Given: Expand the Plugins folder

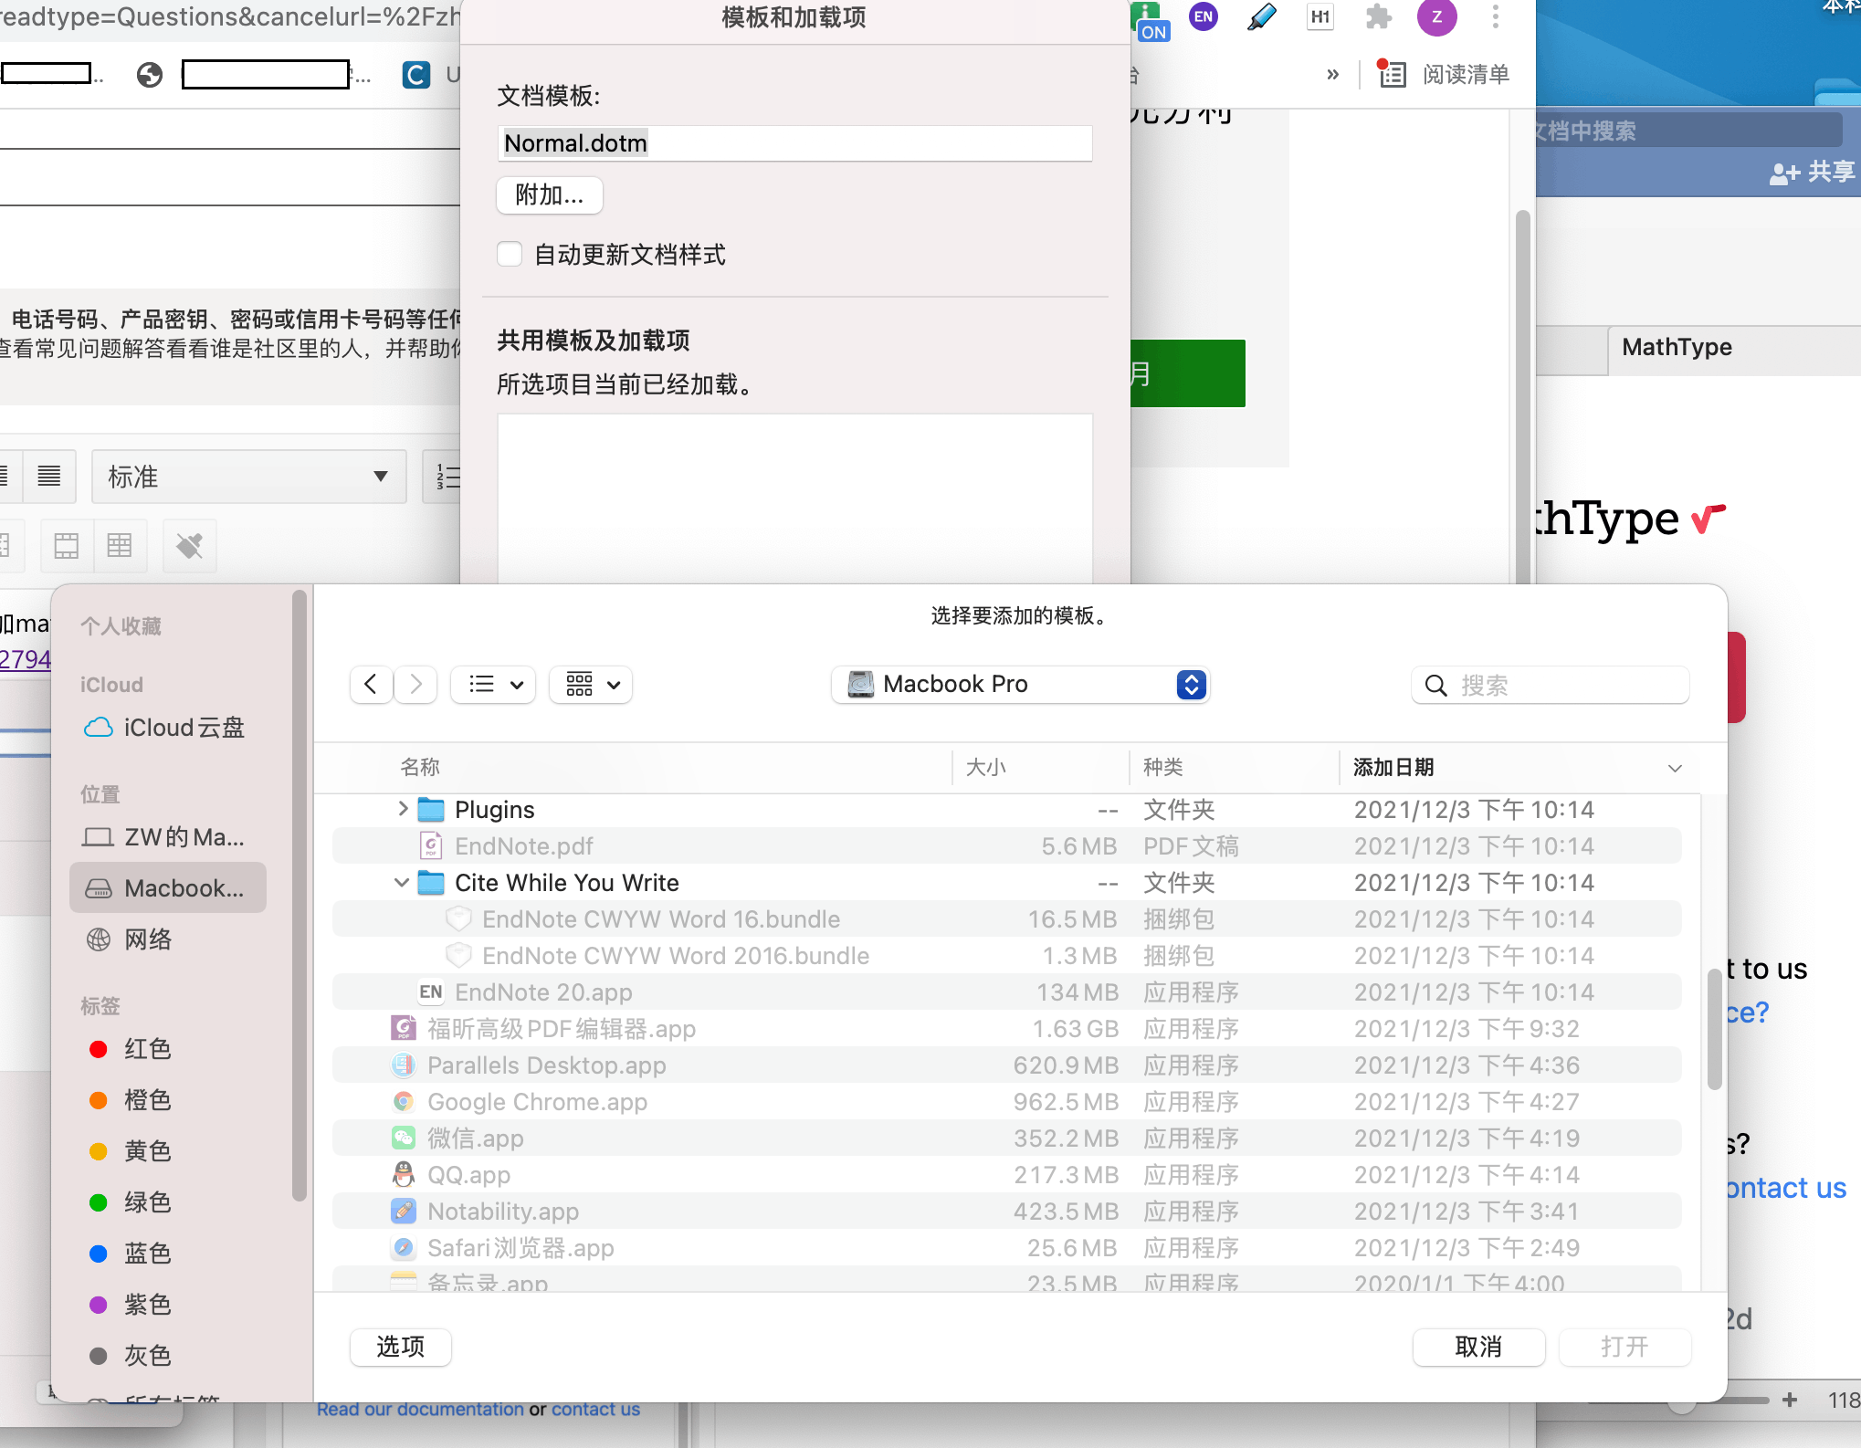Looking at the screenshot, I should tap(403, 809).
